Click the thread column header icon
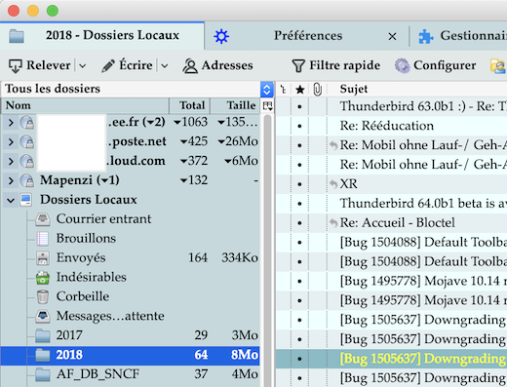Viewport: 507px width, 387px height. pos(284,90)
